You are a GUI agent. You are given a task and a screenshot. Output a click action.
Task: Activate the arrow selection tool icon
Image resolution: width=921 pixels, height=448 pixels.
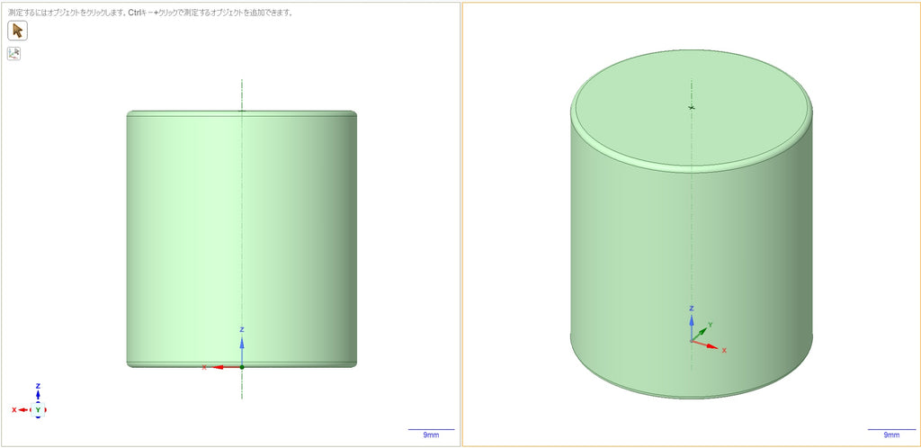(x=18, y=31)
